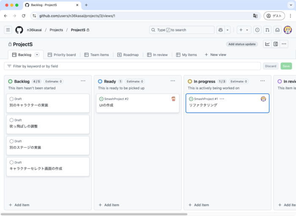Open the GitHub hamburger navigation menu
This screenshot has height=216, width=296.
click(x=8, y=30)
